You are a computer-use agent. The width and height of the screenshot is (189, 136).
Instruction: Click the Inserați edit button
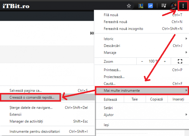point(178,99)
